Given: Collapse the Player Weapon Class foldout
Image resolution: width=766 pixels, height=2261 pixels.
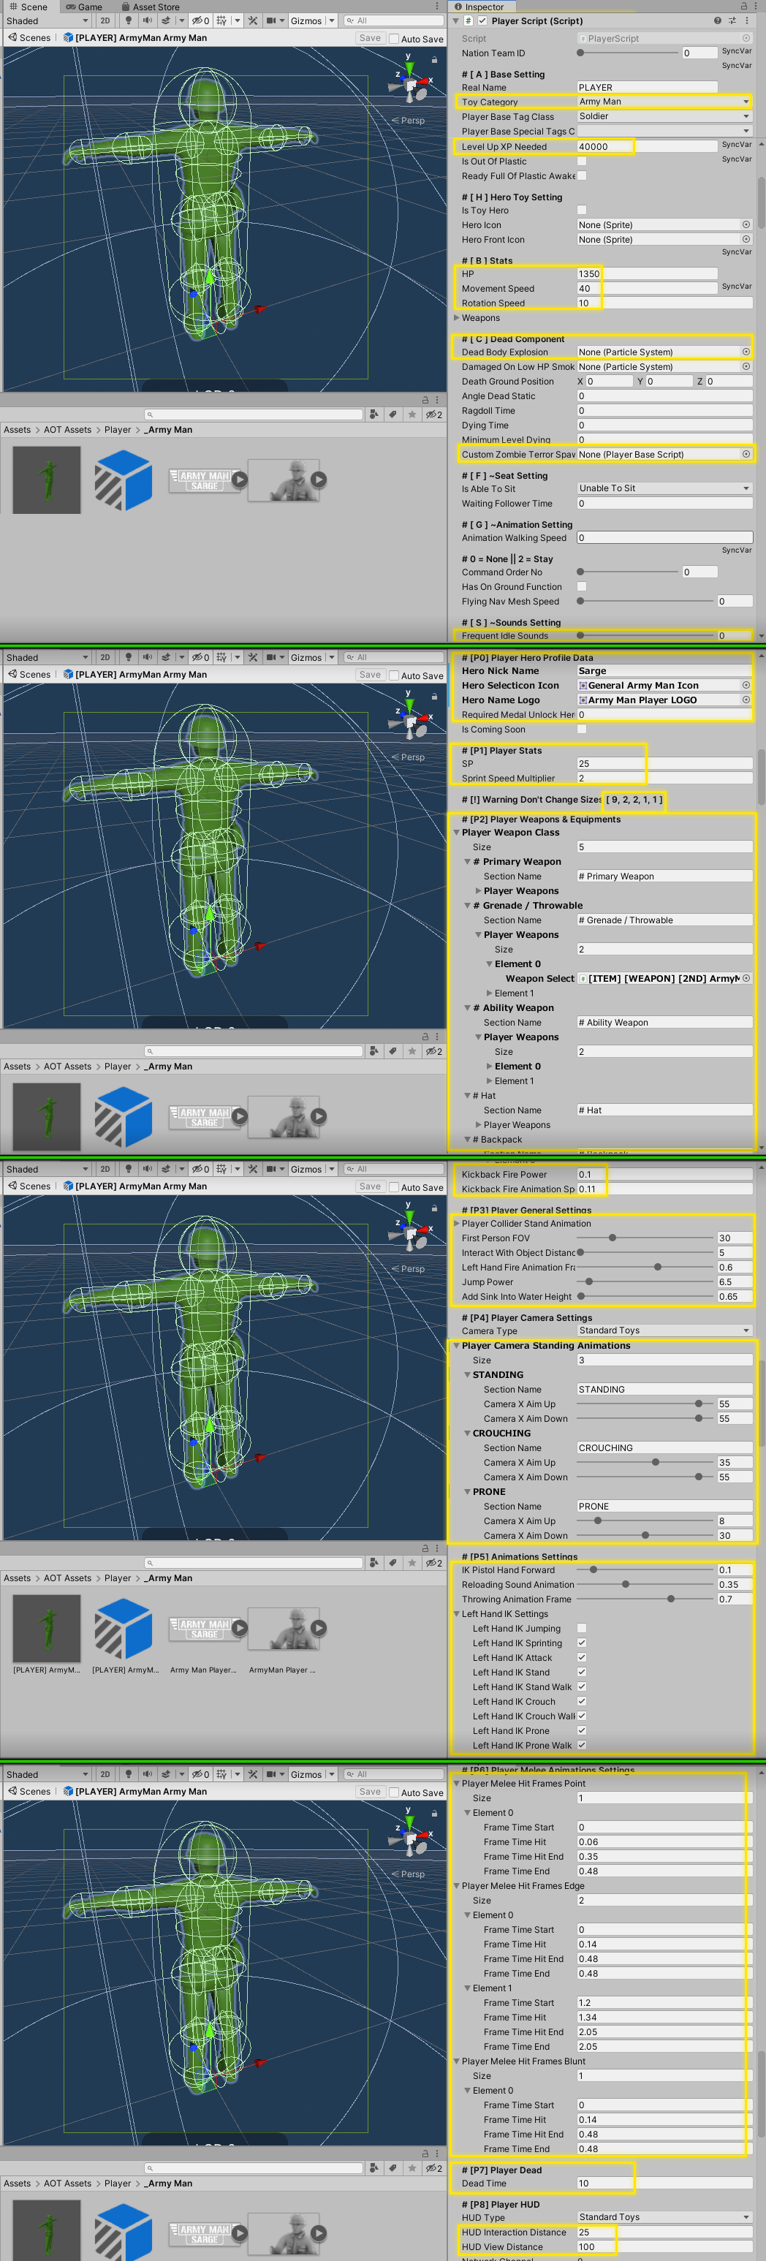Looking at the screenshot, I should [x=457, y=832].
